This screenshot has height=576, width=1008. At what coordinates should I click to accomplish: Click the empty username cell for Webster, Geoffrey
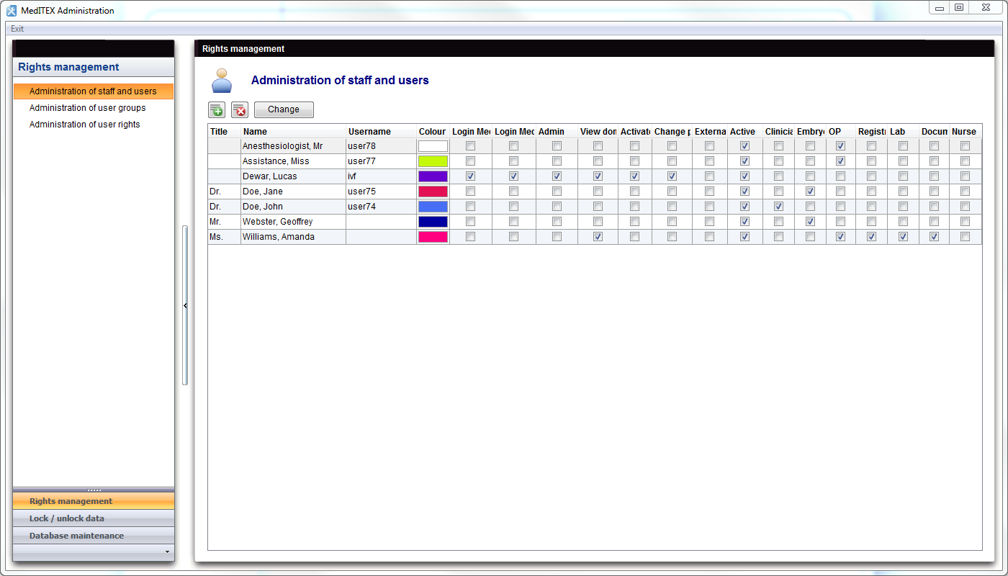tap(381, 222)
